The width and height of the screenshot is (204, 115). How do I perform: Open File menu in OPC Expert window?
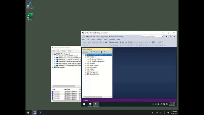(x=54, y=51)
